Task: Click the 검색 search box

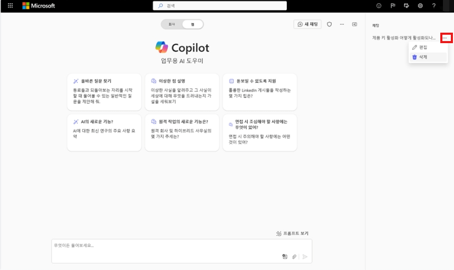Action: point(220,5)
